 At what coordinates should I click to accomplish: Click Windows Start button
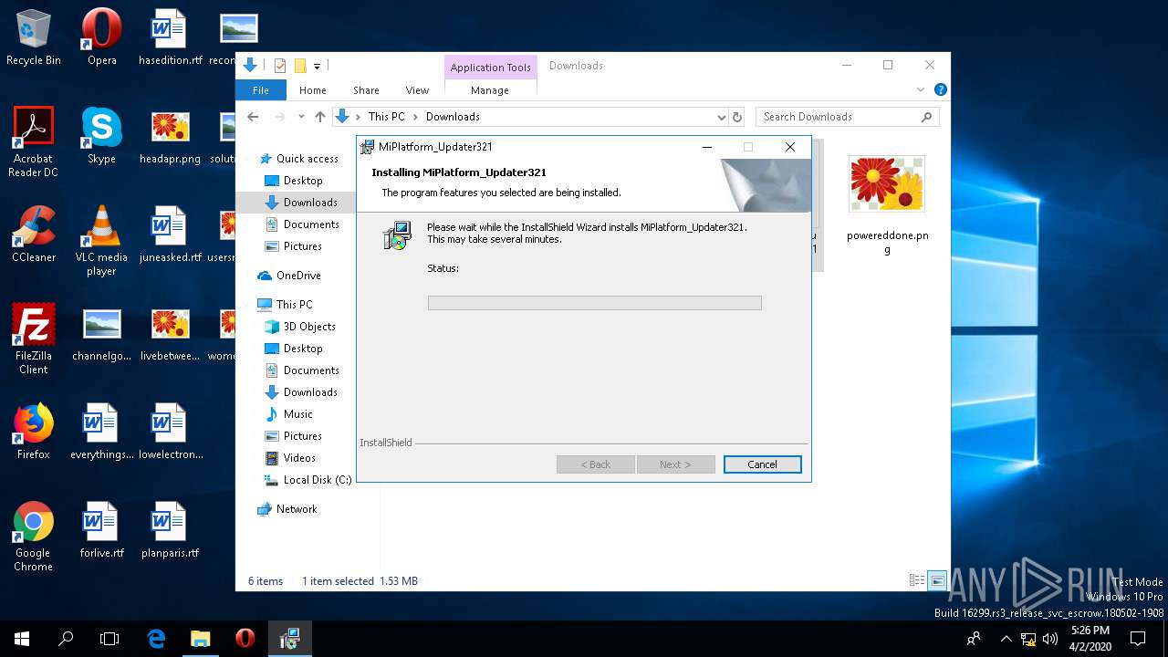point(21,639)
